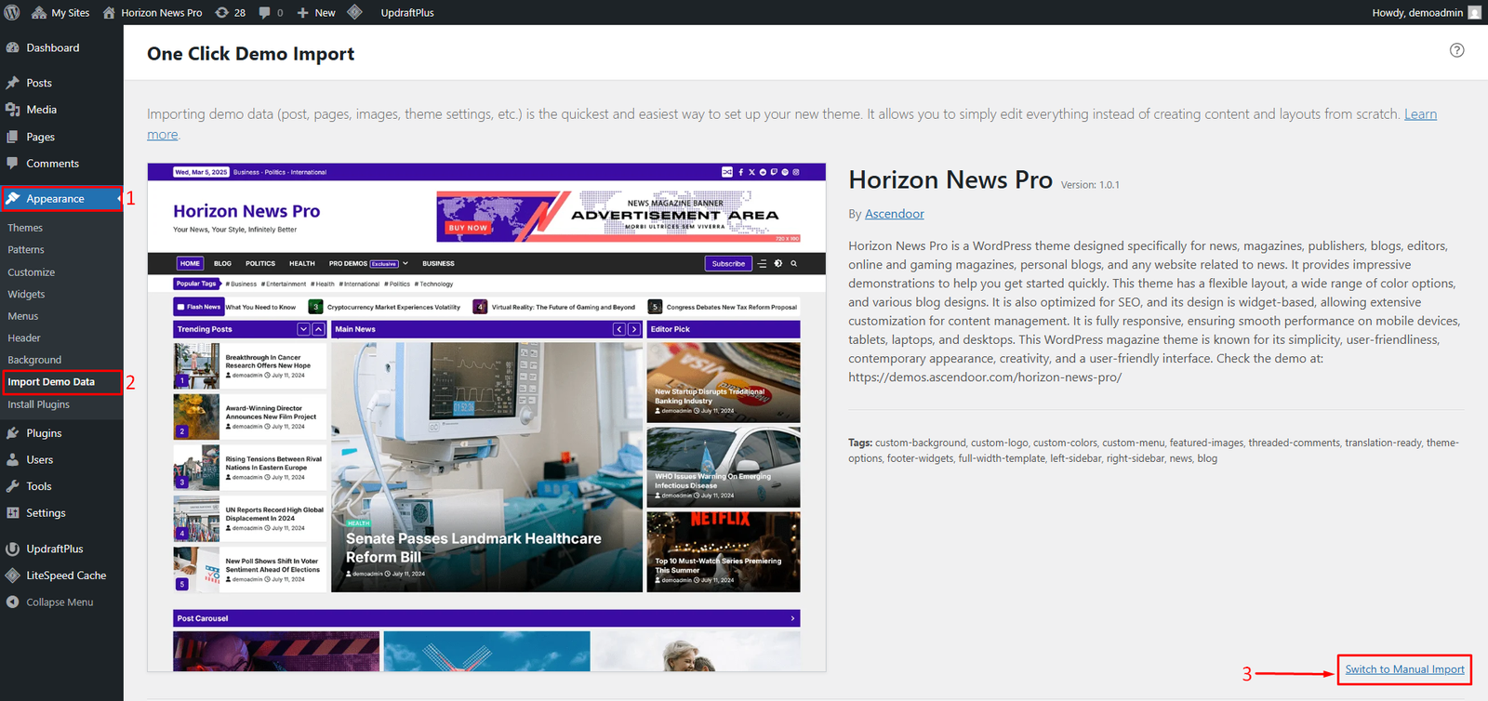Click Switch to Manual Import link
Image resolution: width=1488 pixels, height=701 pixels.
coord(1404,669)
